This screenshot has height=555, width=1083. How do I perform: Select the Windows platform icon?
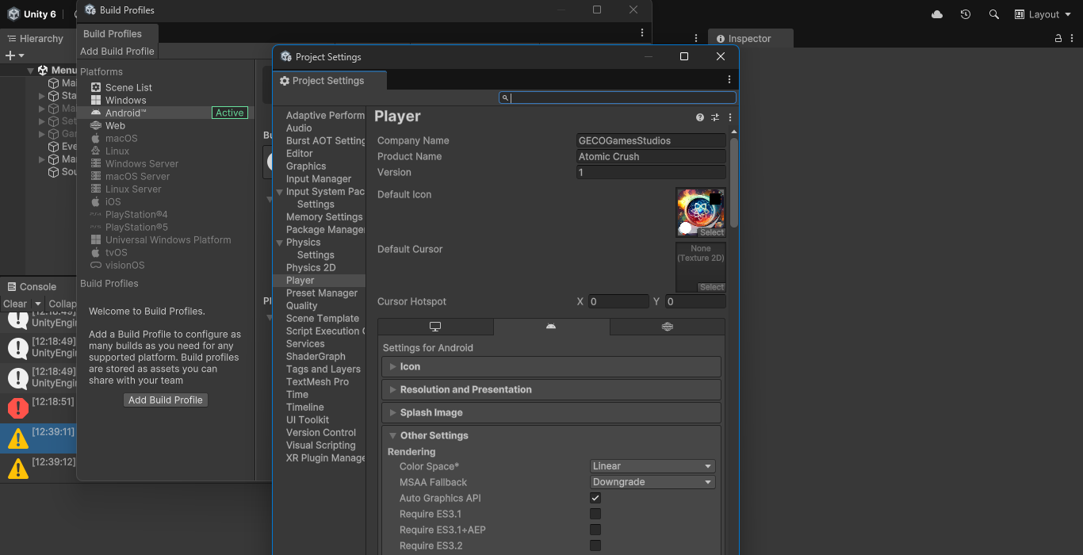pos(96,100)
